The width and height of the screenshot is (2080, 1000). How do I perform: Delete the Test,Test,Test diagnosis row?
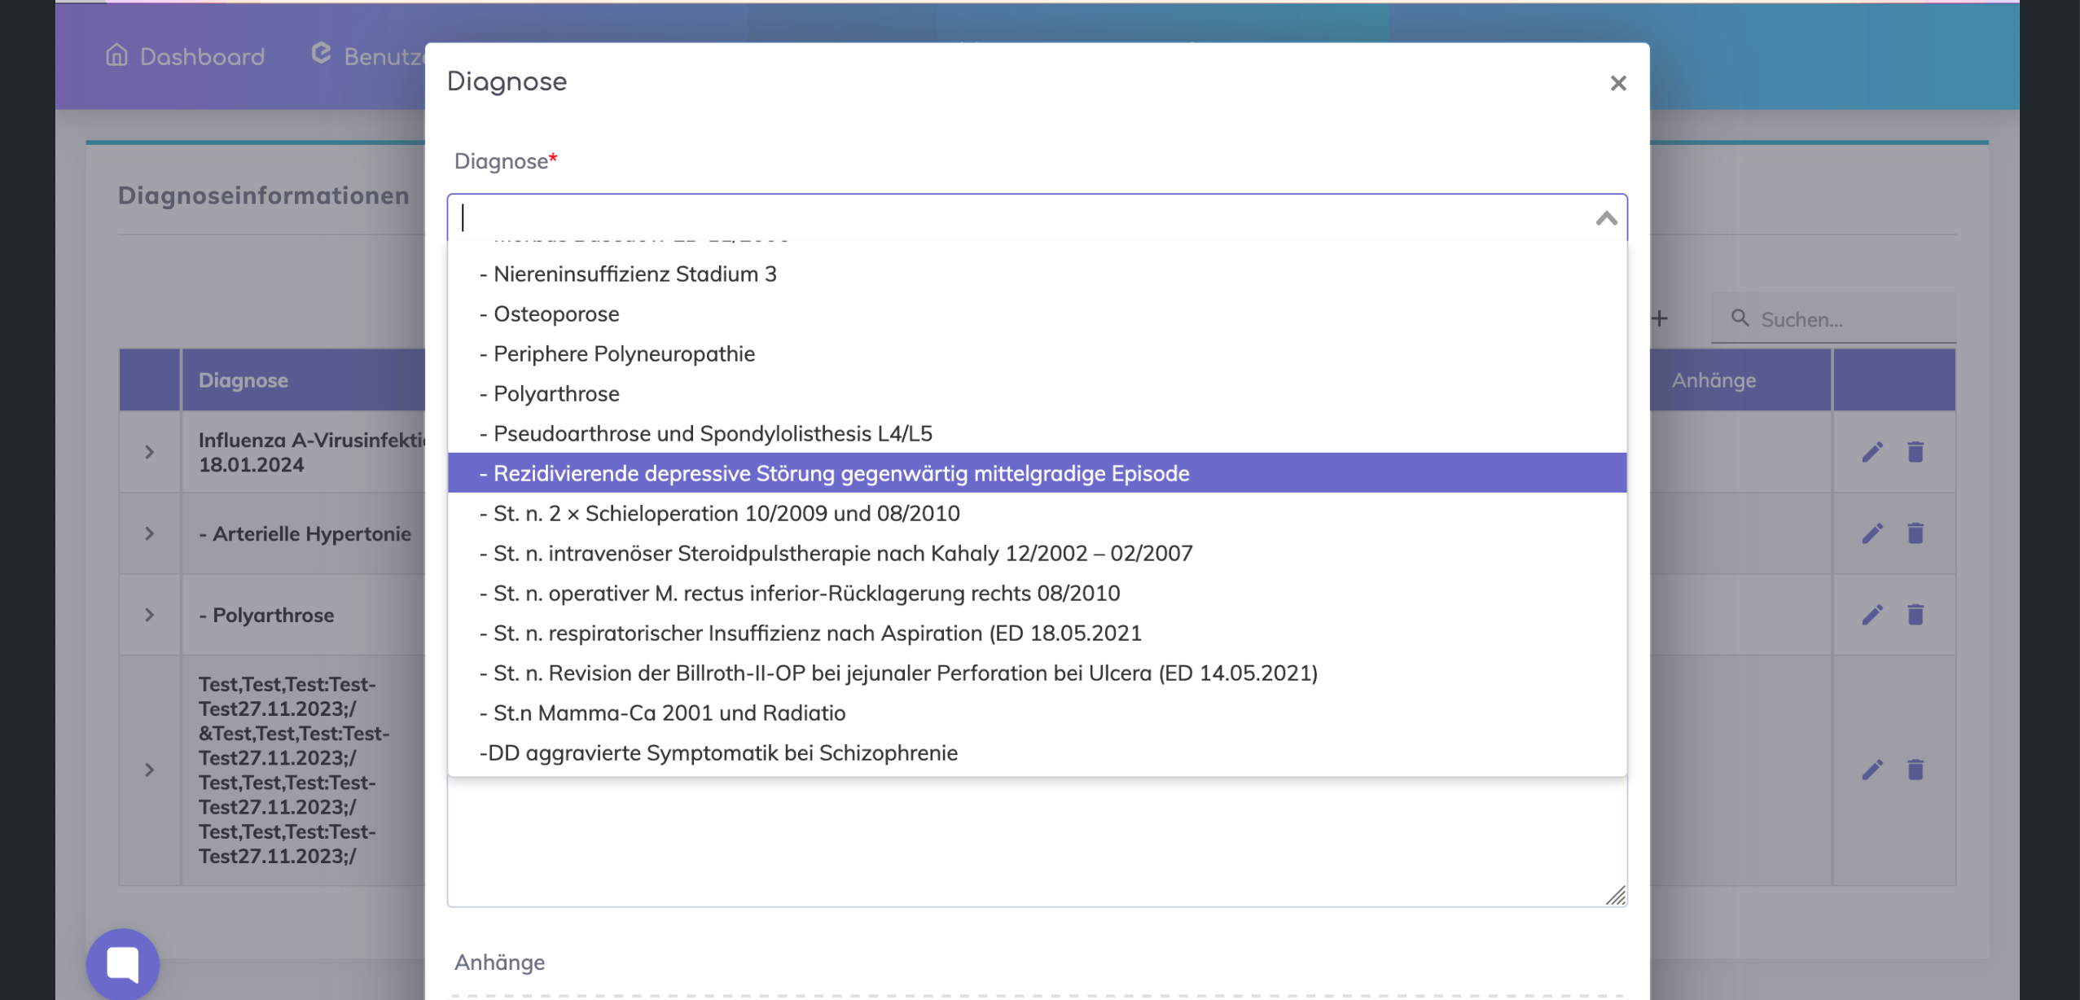1915,770
